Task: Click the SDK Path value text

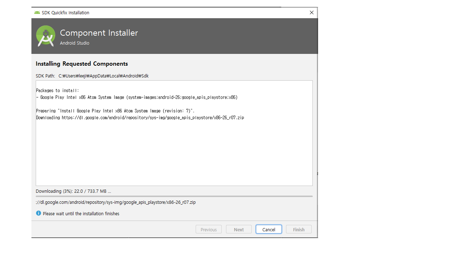Action: click(104, 76)
